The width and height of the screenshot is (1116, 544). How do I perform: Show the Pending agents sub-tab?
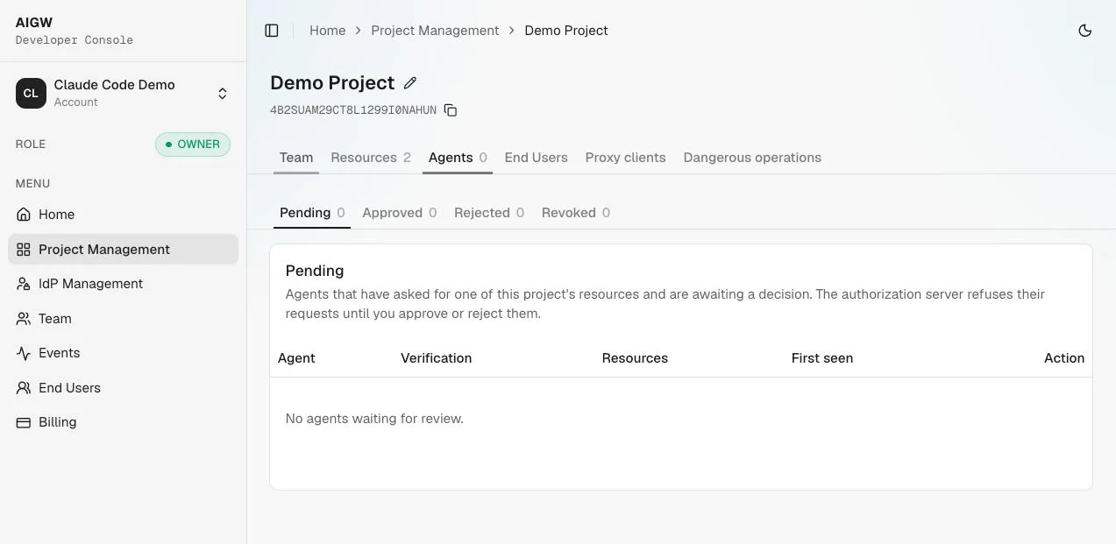(x=312, y=213)
